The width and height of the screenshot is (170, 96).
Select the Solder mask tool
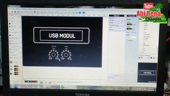[14, 44]
